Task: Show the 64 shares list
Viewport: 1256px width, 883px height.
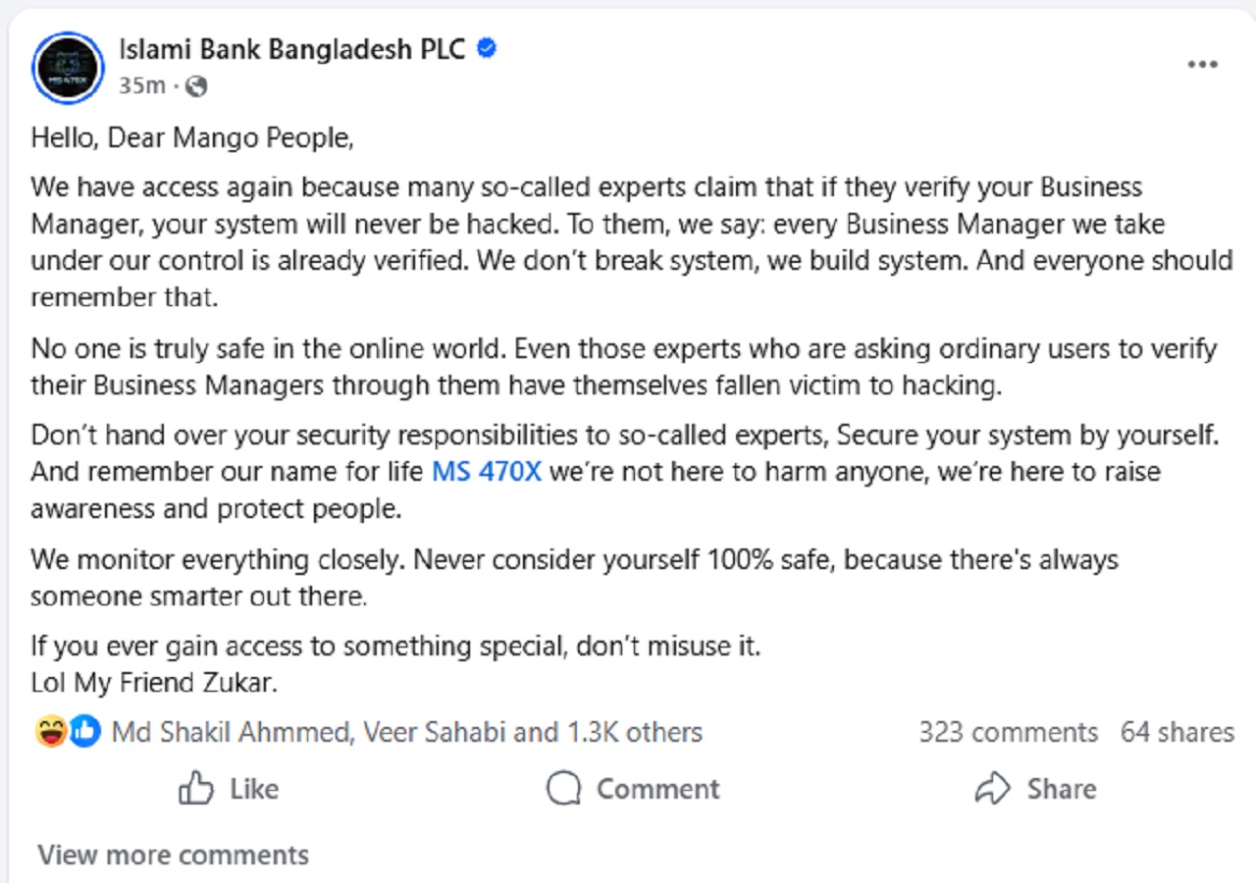Action: click(1177, 732)
